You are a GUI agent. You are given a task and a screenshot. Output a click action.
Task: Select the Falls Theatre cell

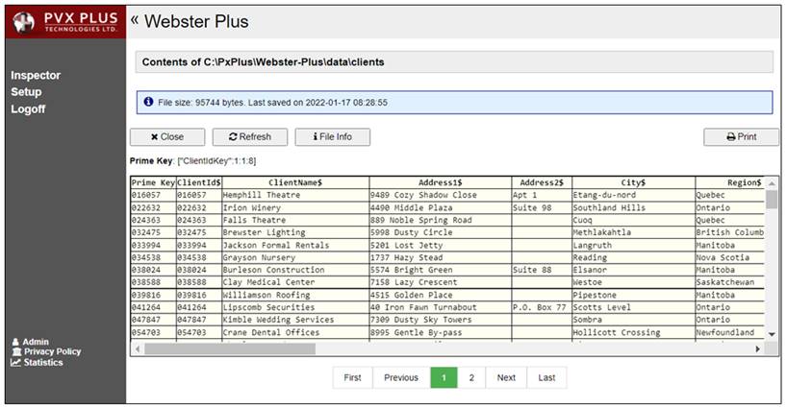pos(295,220)
